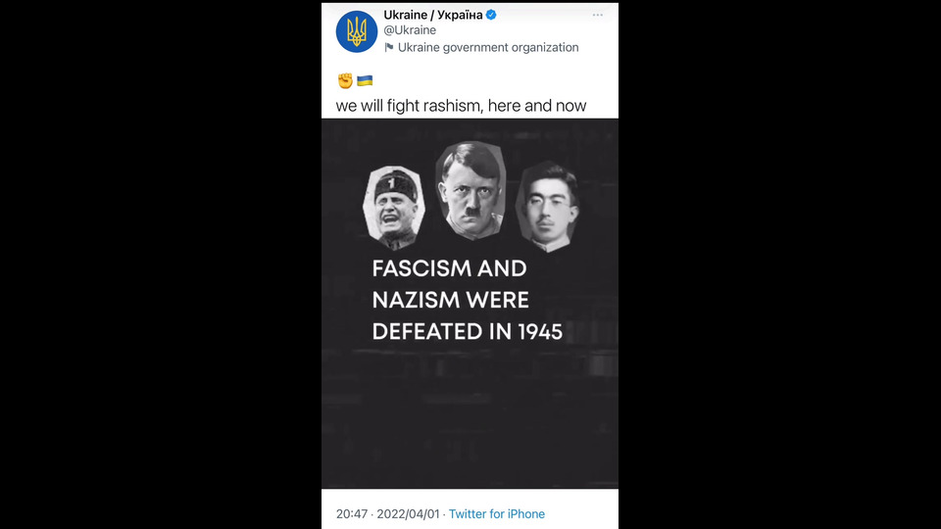Click the "DEFEATED IN 1945" caption line
This screenshot has width=941, height=529.
[467, 331]
